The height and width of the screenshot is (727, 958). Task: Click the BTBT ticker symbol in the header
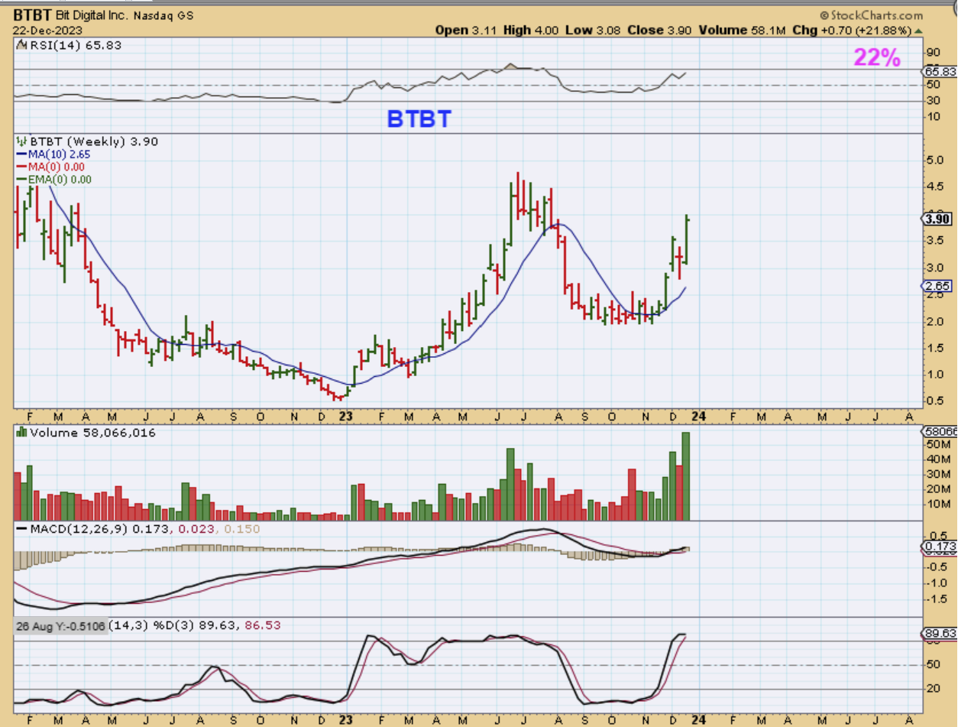pos(31,15)
